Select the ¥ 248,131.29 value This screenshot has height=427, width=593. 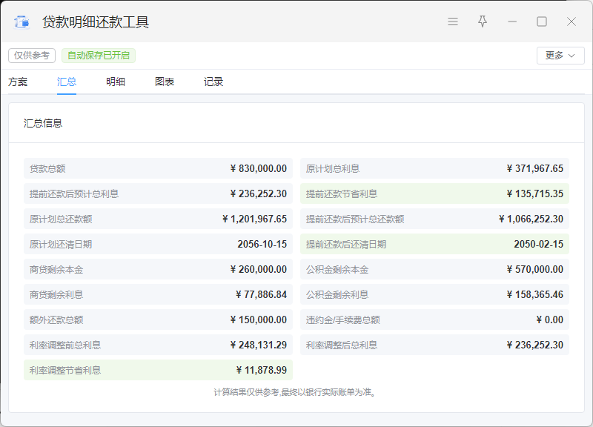pyautogui.click(x=258, y=345)
